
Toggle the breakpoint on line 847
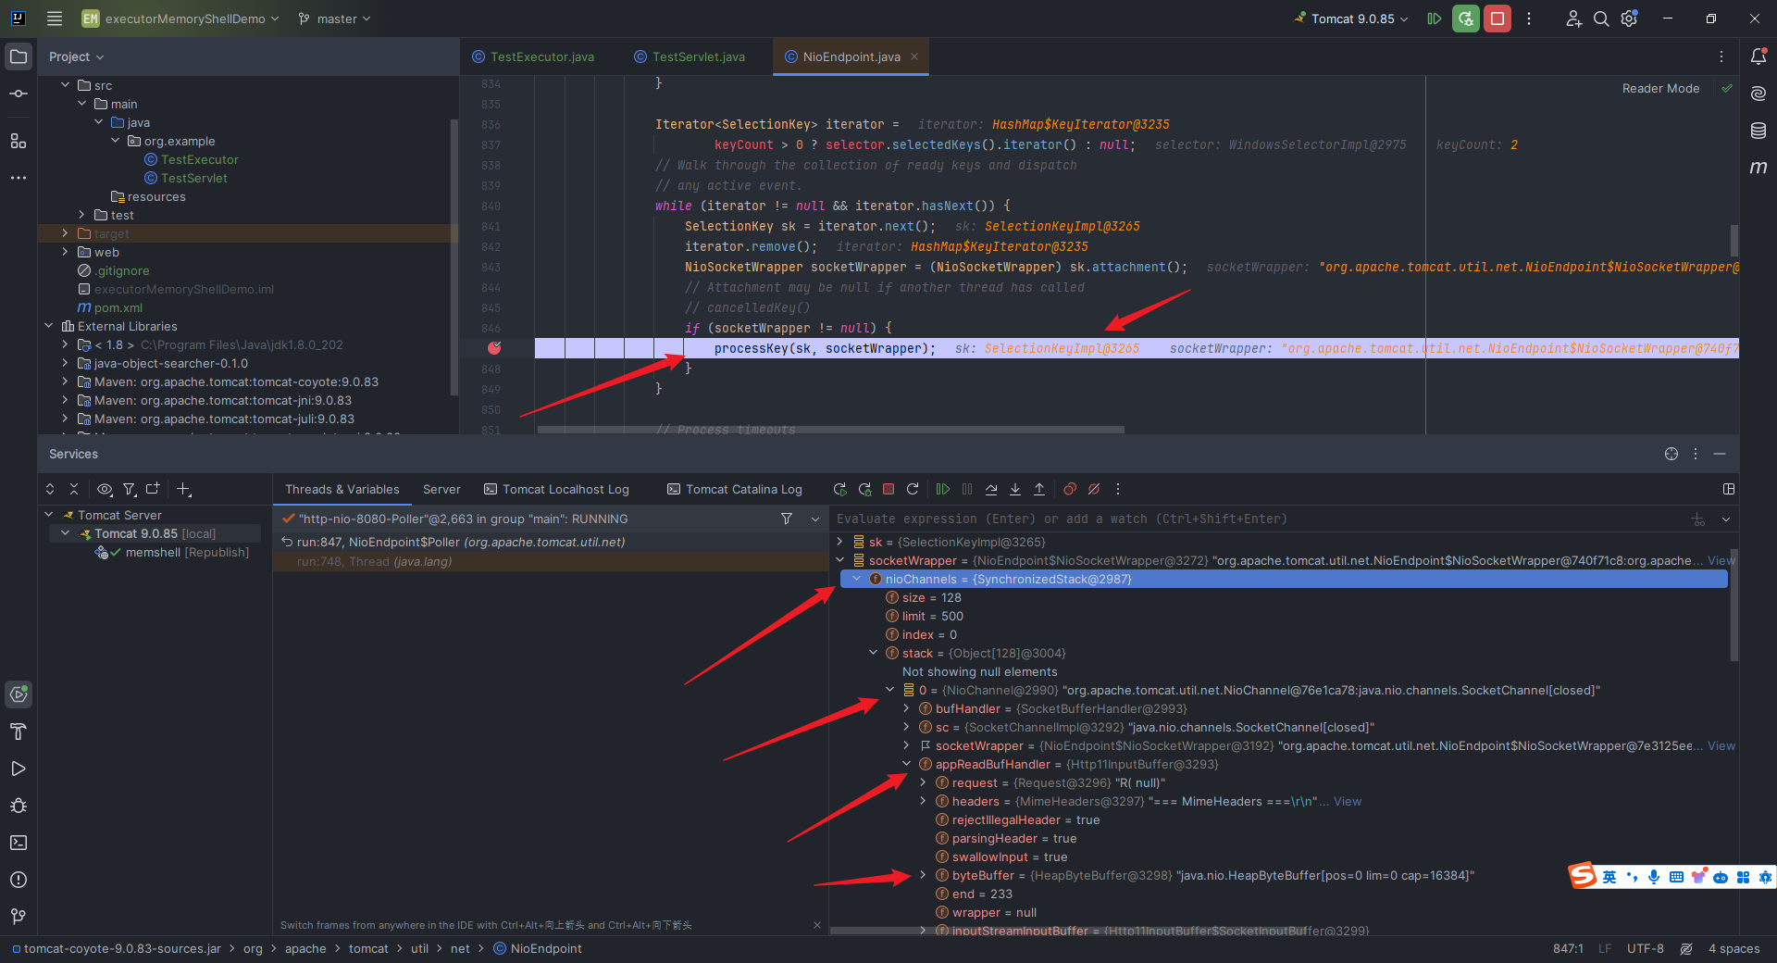coord(494,348)
